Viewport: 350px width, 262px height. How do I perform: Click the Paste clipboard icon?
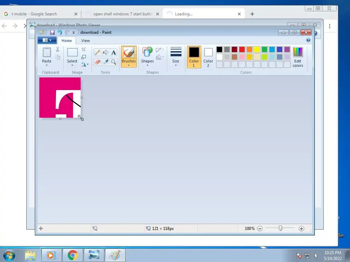(46, 53)
